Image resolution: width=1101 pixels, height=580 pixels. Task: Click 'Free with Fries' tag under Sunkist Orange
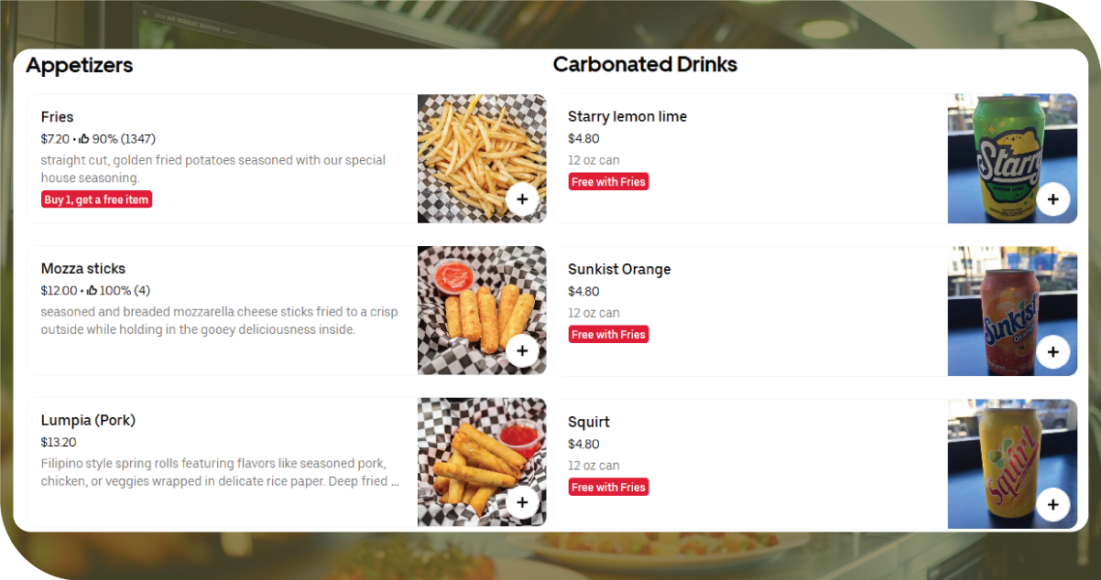(x=608, y=335)
